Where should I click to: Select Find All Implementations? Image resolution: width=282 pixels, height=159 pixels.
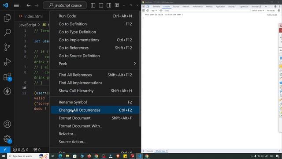(x=95, y=83)
